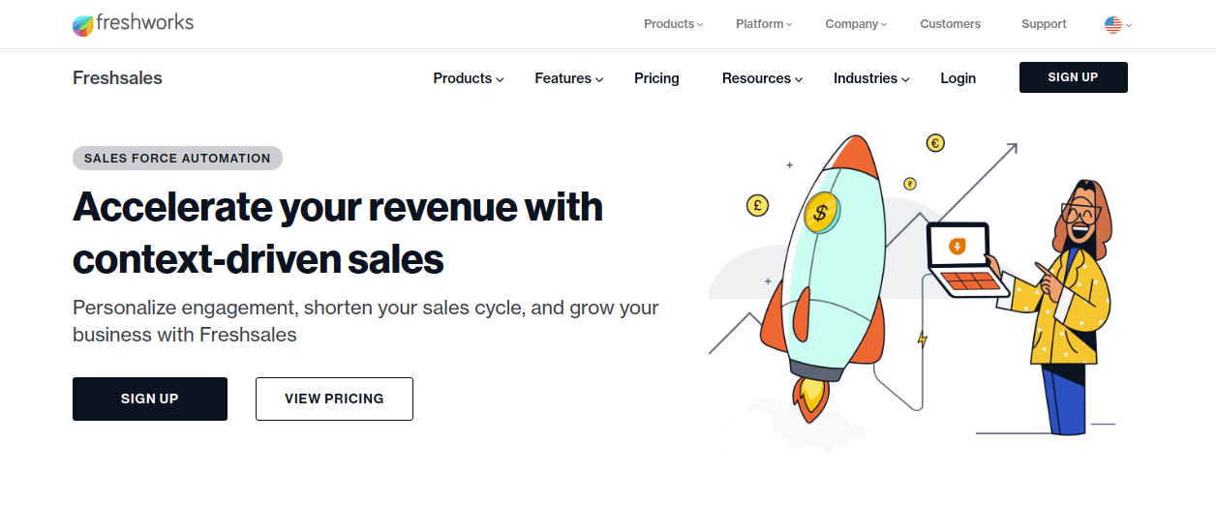Expand the Resources menu

pyautogui.click(x=763, y=78)
